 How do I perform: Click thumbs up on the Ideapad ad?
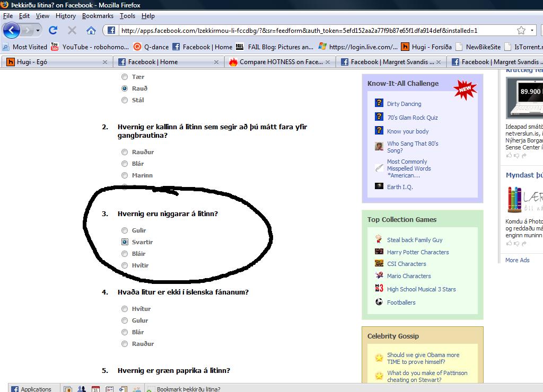tap(509, 155)
